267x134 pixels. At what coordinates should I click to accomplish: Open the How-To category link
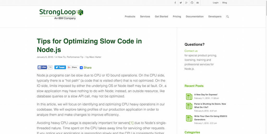pos(62,57)
